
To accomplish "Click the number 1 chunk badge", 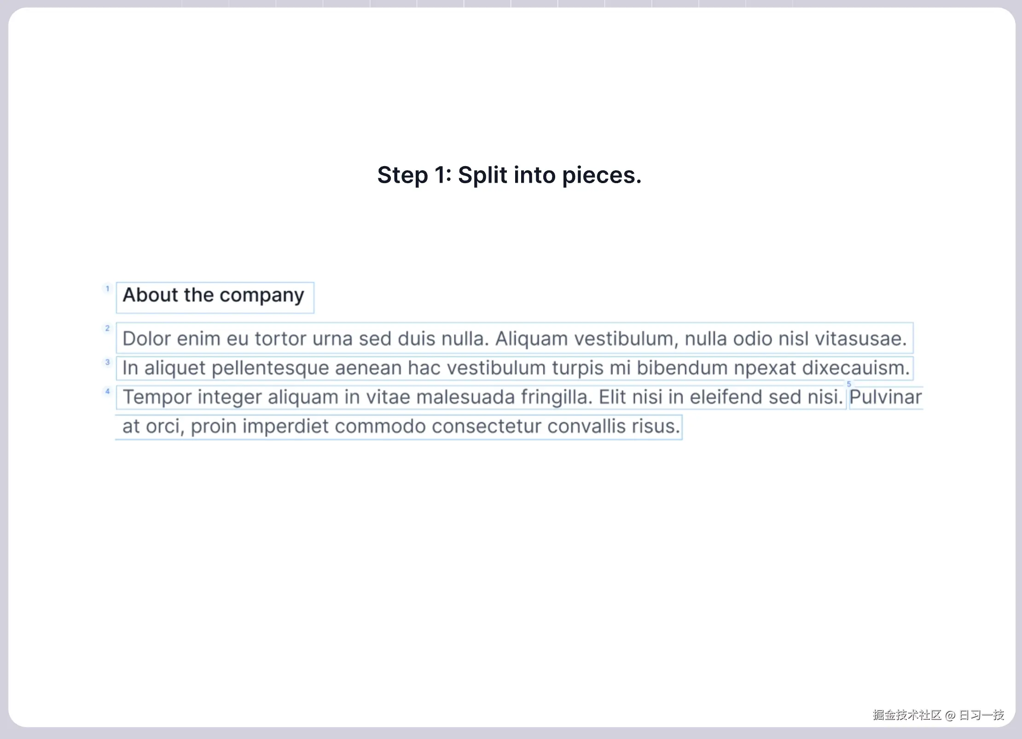I will point(107,289).
